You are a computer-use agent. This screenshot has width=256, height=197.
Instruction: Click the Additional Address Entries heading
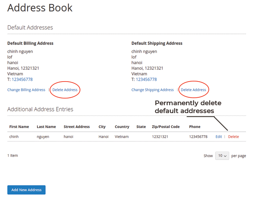40,109
